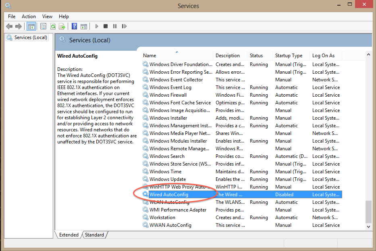
Task: Select the Windows Error Reporting Se... service name
Action: pyautogui.click(x=181, y=72)
